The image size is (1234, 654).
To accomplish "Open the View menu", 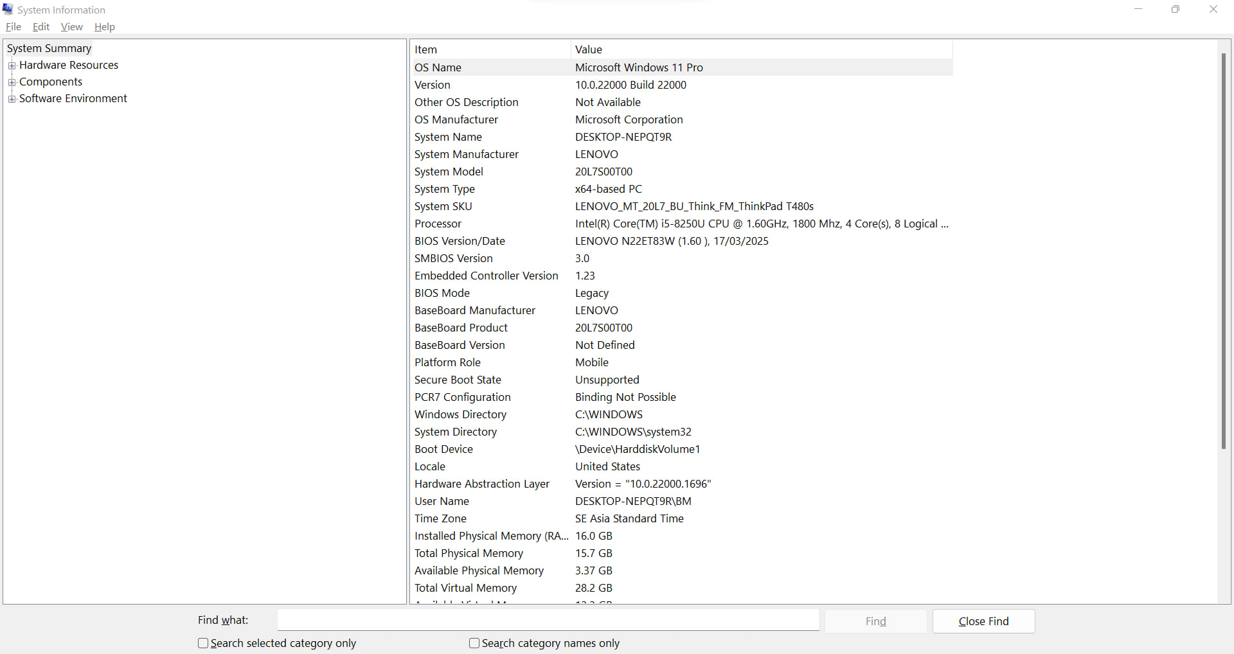I will coord(71,26).
